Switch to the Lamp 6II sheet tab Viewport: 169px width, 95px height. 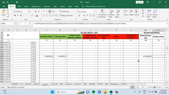tap(54, 84)
